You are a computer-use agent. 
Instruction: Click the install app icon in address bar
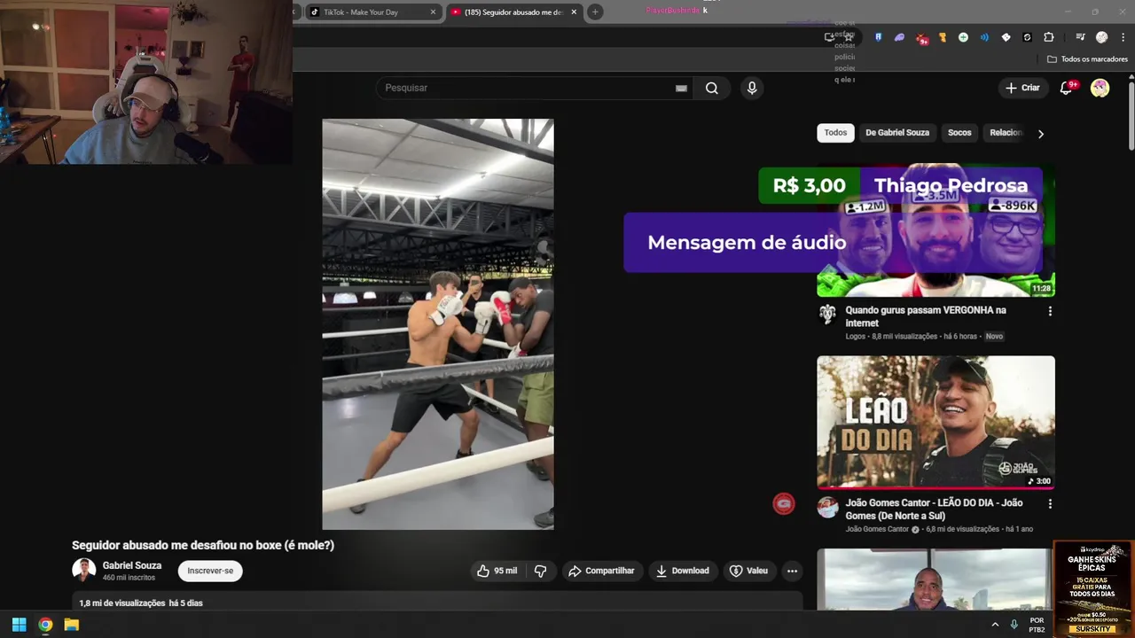829,37
